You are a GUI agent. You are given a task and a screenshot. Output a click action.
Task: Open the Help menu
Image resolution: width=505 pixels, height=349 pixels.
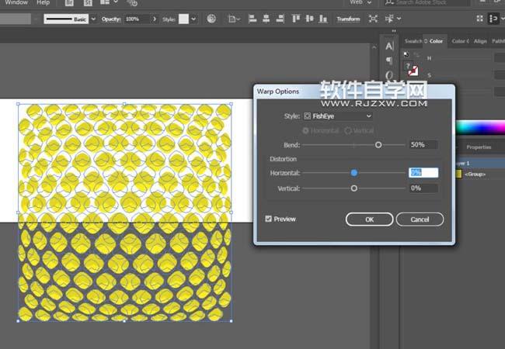(43, 3)
